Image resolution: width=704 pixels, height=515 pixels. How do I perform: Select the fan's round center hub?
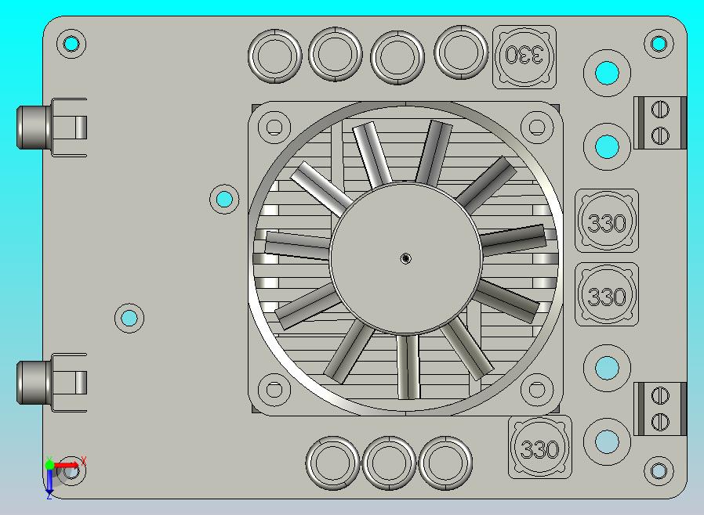coord(406,258)
